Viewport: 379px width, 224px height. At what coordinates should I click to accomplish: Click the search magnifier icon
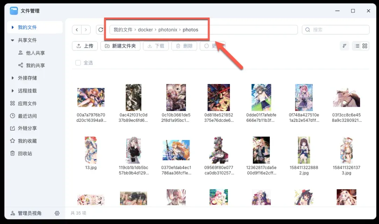(x=307, y=30)
